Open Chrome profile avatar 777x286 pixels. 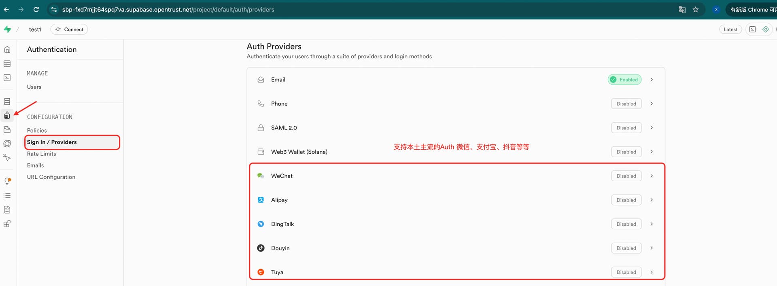coord(716,9)
